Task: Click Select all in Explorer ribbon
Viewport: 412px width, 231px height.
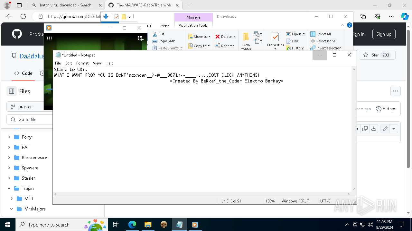Action: (x=321, y=34)
